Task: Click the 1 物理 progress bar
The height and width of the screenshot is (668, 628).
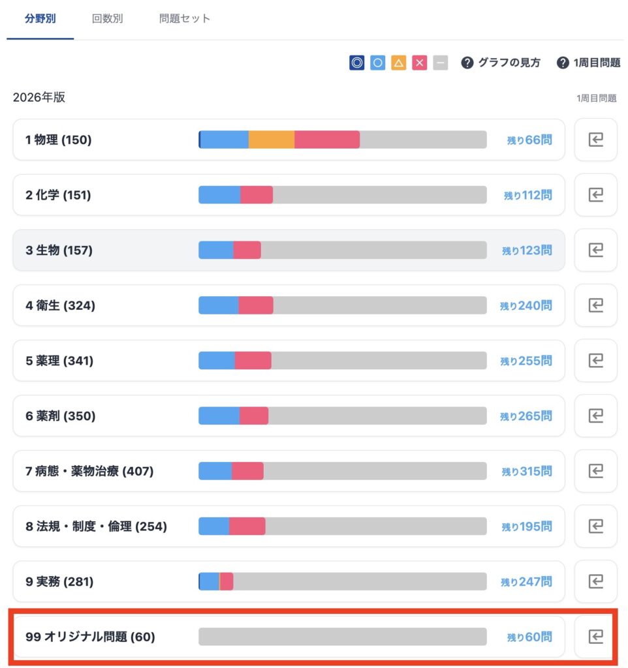Action: 342,140
